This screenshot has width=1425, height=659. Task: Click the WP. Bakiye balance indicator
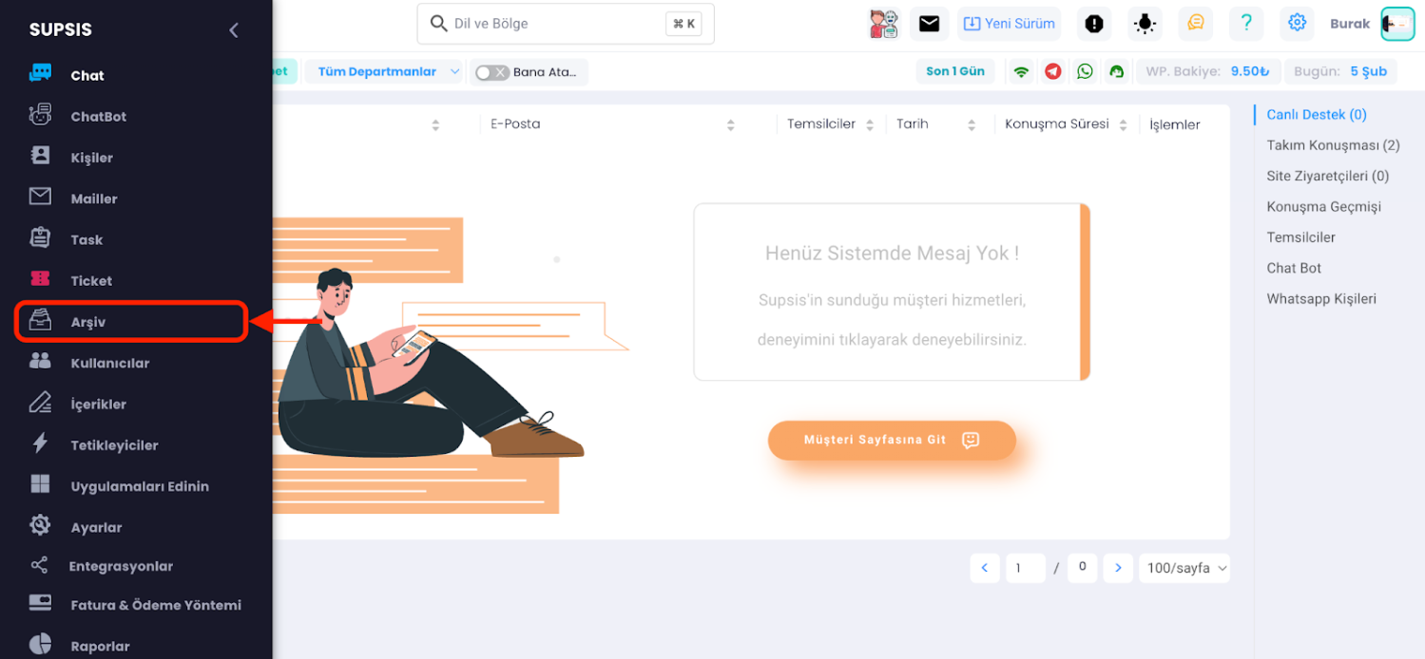(1207, 71)
